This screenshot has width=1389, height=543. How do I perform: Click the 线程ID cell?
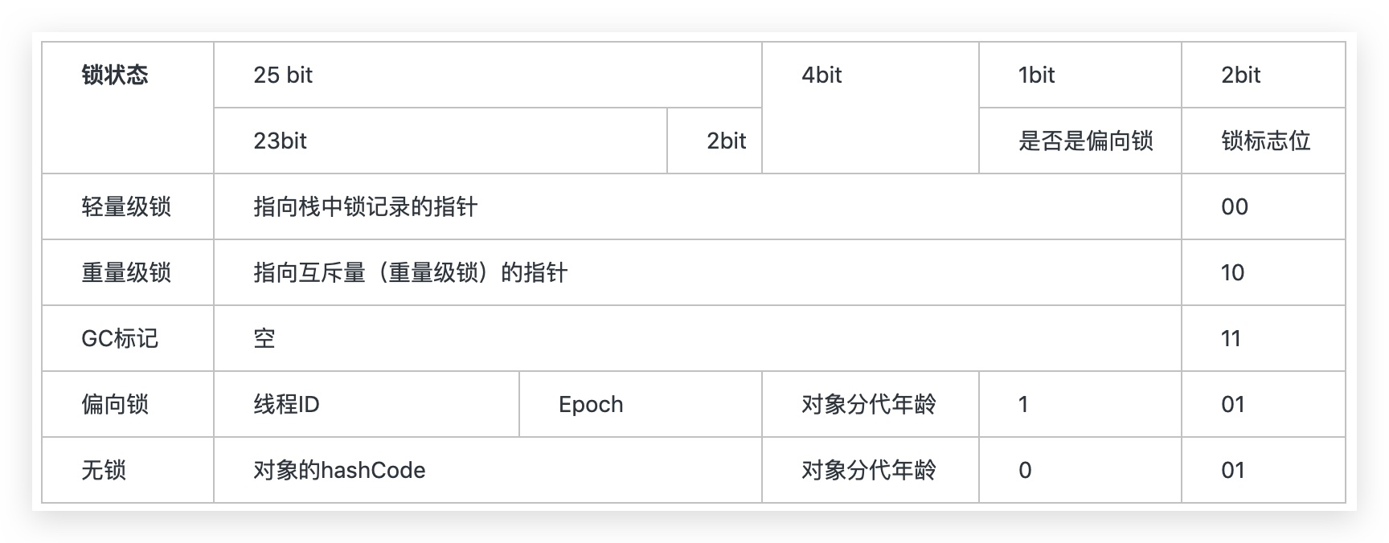point(286,405)
